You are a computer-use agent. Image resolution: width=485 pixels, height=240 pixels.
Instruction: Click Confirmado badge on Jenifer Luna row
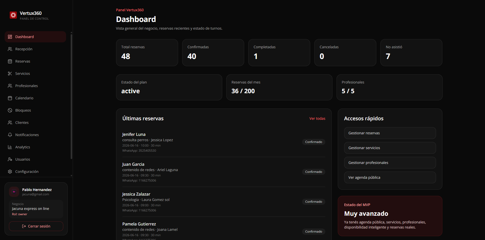tap(314, 142)
